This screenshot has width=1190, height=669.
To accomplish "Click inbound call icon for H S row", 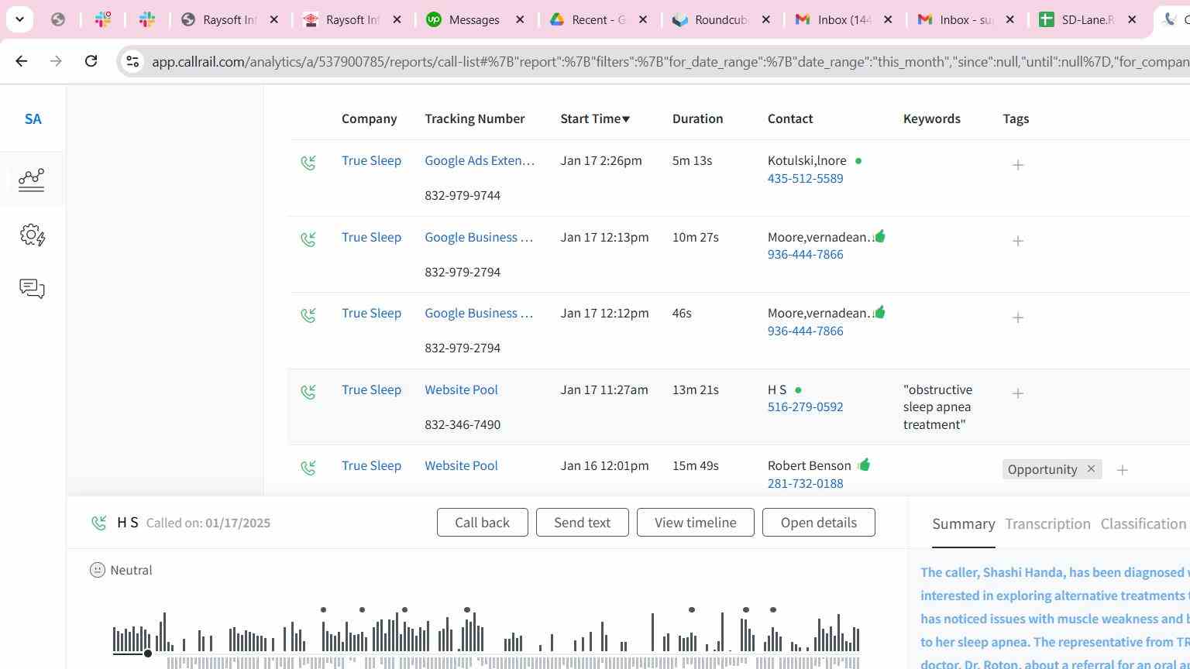I will pyautogui.click(x=308, y=392).
